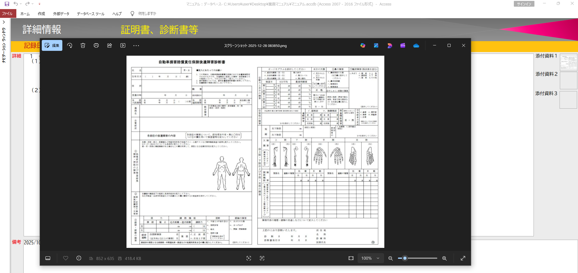Open the ホーム ribbon tab

pyautogui.click(x=25, y=14)
